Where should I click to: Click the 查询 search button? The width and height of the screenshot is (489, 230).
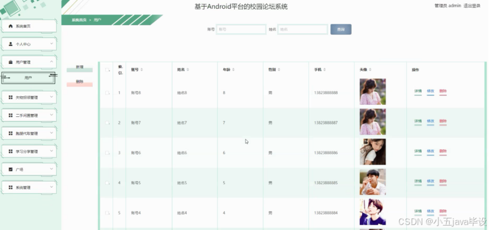[x=341, y=30]
